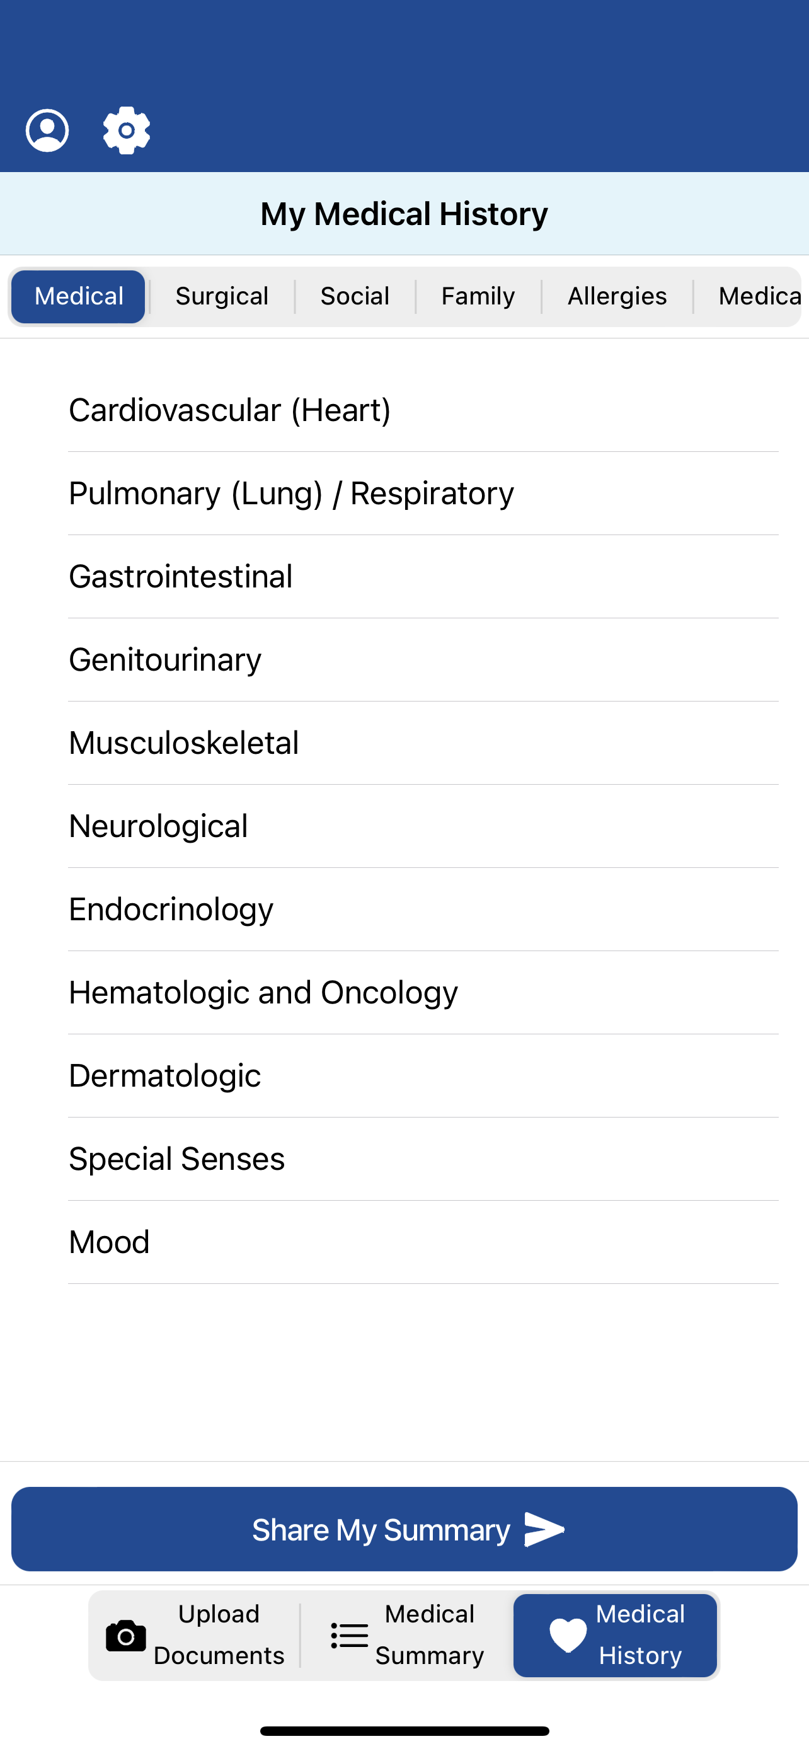This screenshot has width=809, height=1751.
Task: Select the Medical tab
Action: point(79,296)
